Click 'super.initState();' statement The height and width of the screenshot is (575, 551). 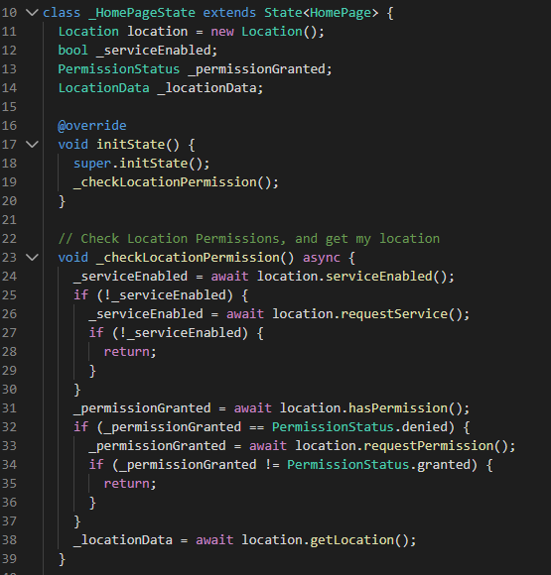pyautogui.click(x=141, y=164)
